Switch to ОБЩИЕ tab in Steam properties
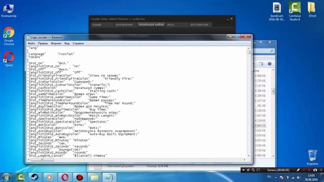 [102, 25]
